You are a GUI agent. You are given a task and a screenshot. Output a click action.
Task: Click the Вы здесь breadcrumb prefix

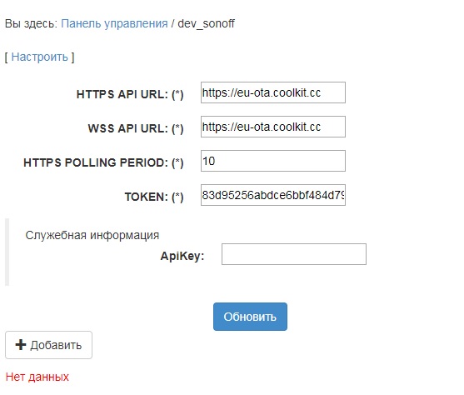click(x=31, y=23)
